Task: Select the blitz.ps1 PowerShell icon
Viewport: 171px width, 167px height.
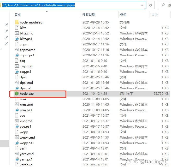Action: [x=17, y=39]
